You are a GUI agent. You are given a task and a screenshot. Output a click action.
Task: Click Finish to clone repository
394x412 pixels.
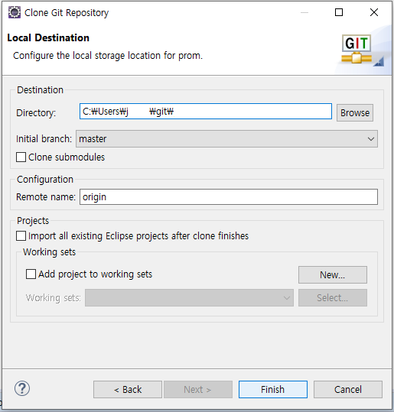pos(273,389)
